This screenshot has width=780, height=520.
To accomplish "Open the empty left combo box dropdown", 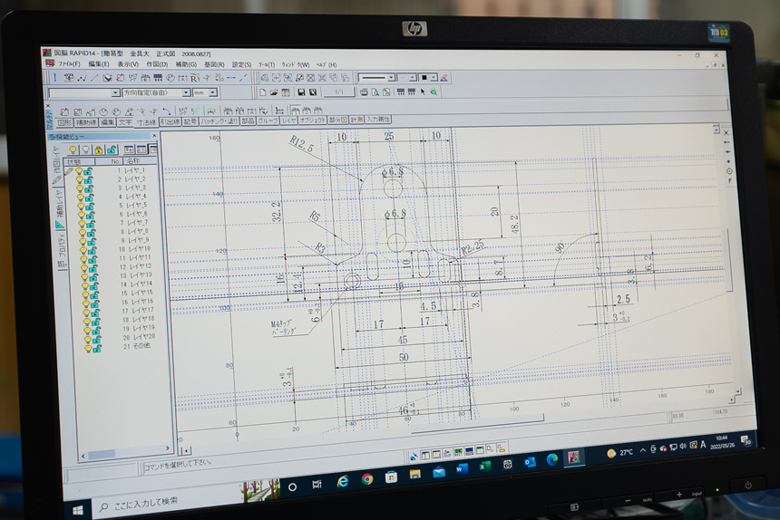I will 115,93.
